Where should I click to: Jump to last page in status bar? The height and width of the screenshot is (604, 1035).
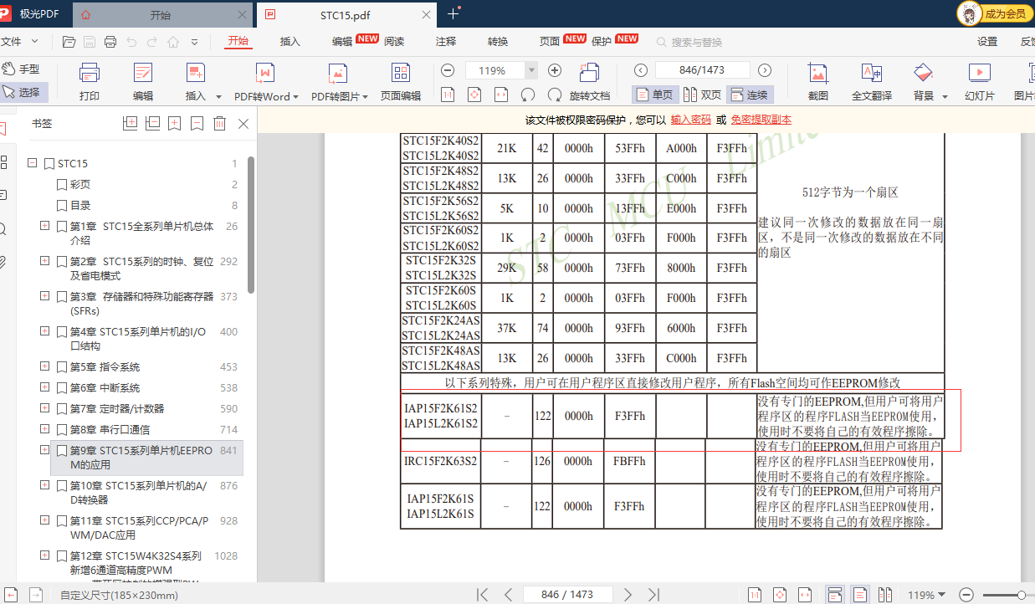(653, 595)
